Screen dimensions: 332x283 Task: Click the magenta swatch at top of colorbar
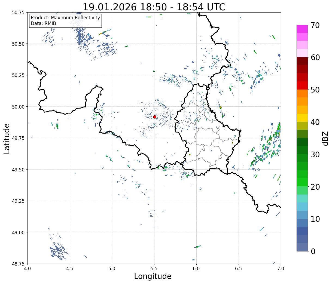pyautogui.click(x=302, y=29)
